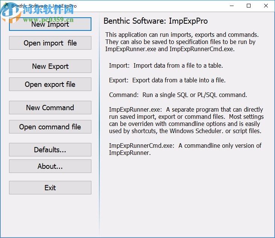Create a New Command
This screenshot has height=238, width=275.
click(50, 108)
